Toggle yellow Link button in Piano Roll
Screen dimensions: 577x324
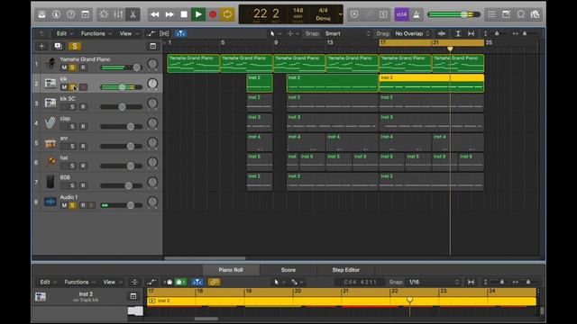[x=215, y=282]
